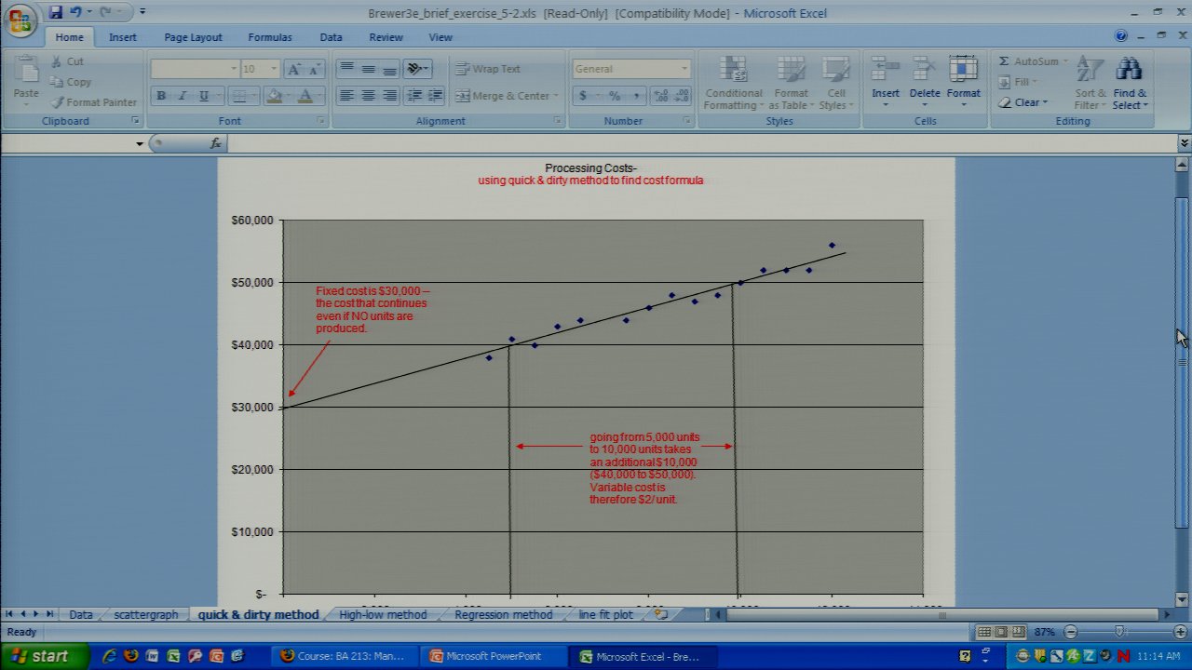Click the Office button logo
The image size is (1192, 670).
pos(20,20)
